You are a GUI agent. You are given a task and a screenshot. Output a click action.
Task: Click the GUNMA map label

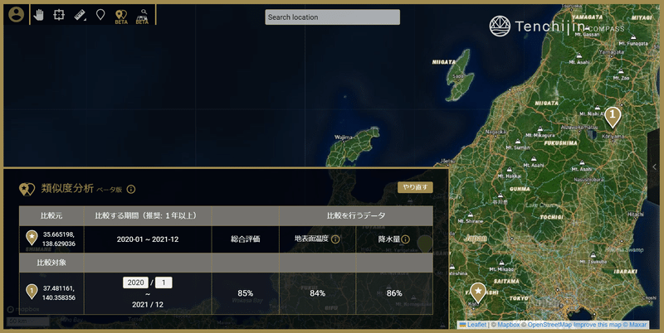point(520,189)
